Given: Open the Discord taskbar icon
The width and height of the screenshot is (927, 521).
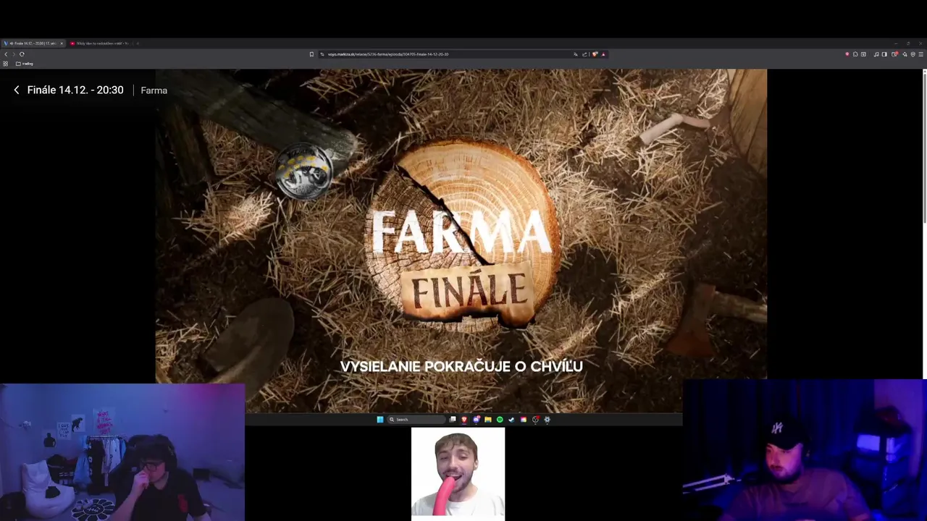Looking at the screenshot, I should pyautogui.click(x=477, y=419).
